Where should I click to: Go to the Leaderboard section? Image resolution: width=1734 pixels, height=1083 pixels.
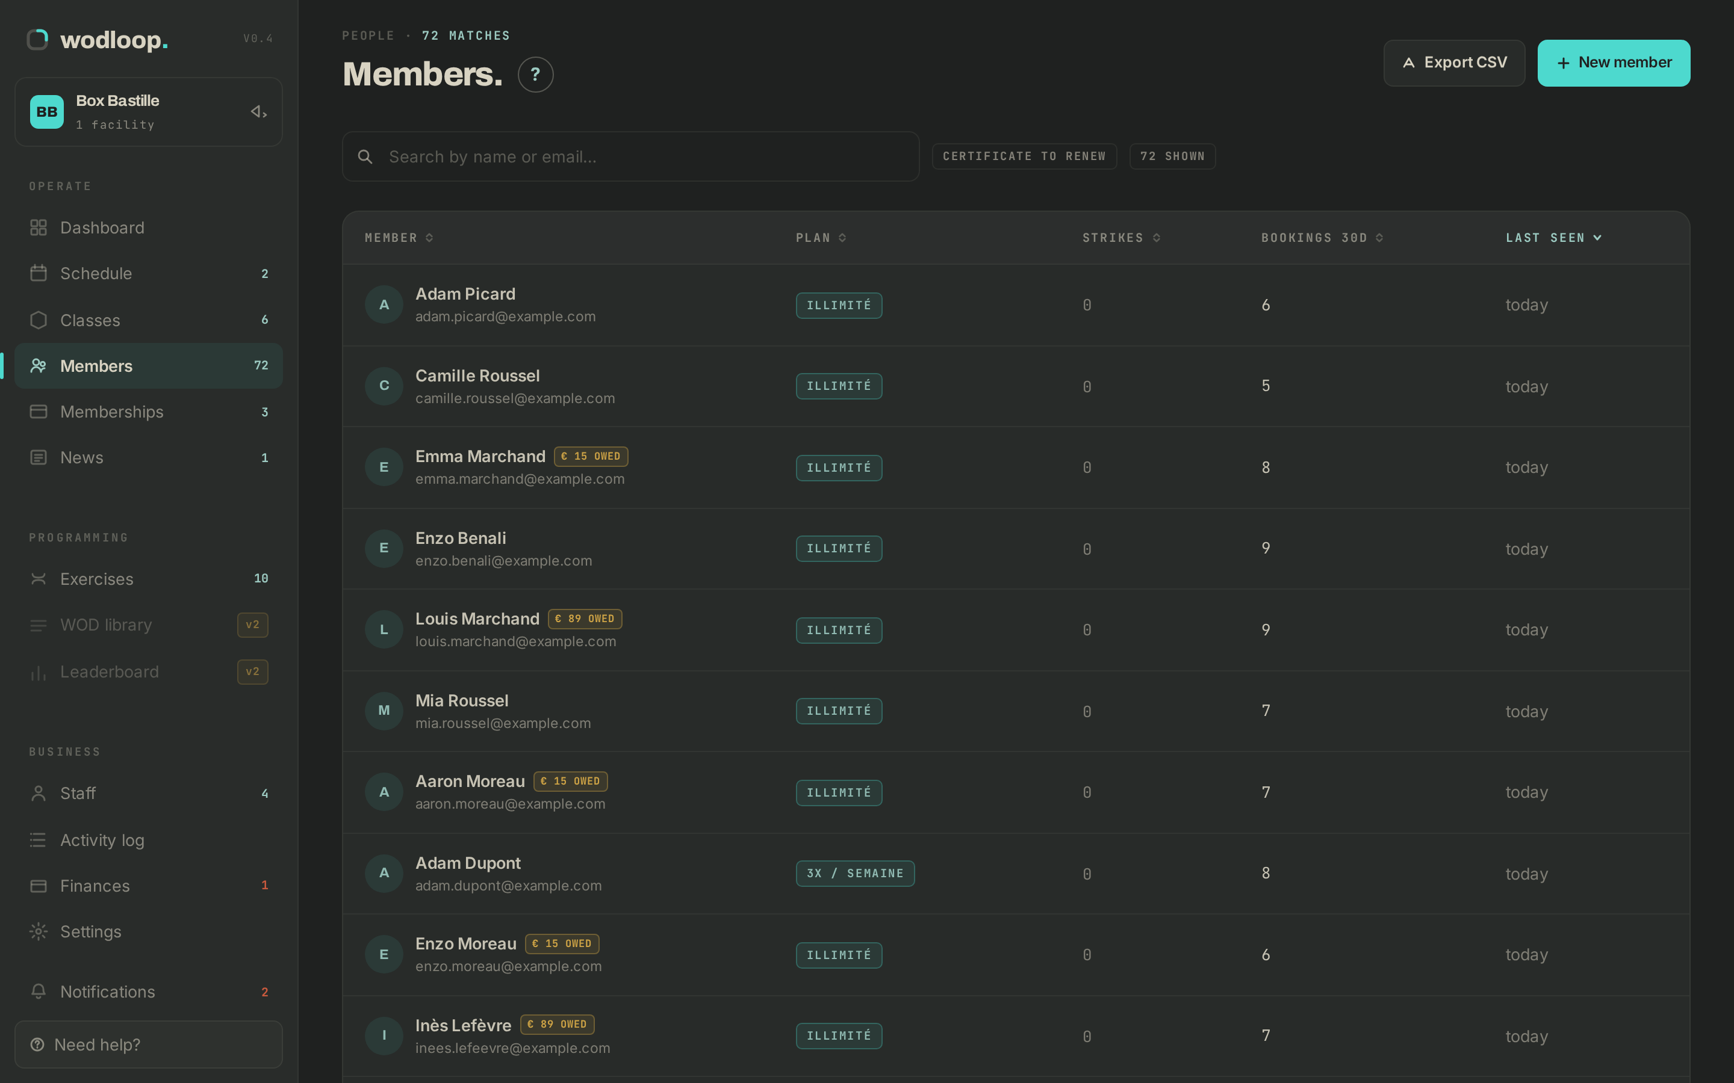click(148, 672)
